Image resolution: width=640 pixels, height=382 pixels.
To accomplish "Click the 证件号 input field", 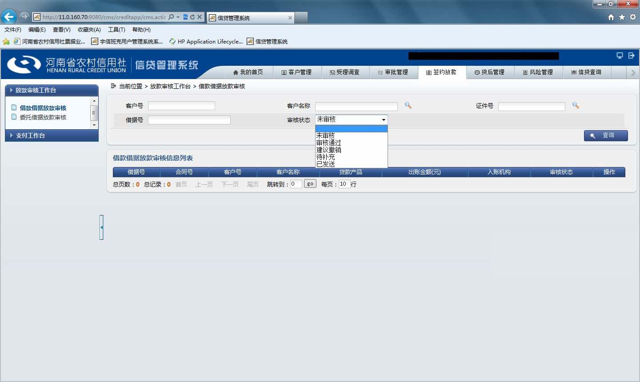I will tap(532, 107).
